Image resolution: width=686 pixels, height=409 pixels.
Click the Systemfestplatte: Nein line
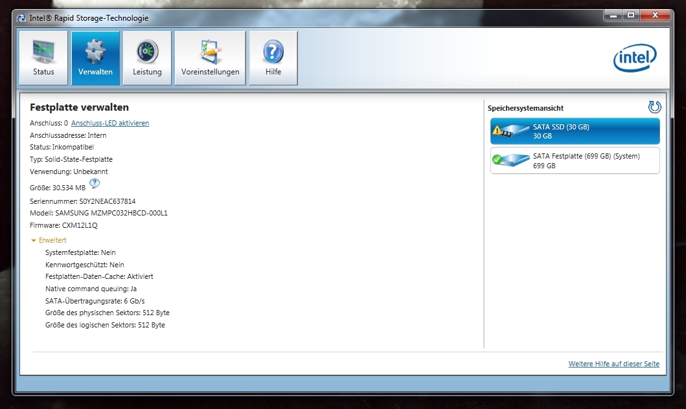tap(80, 252)
